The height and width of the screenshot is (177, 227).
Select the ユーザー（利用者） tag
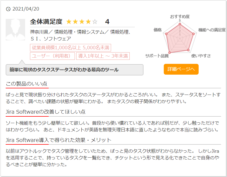pos(52,56)
